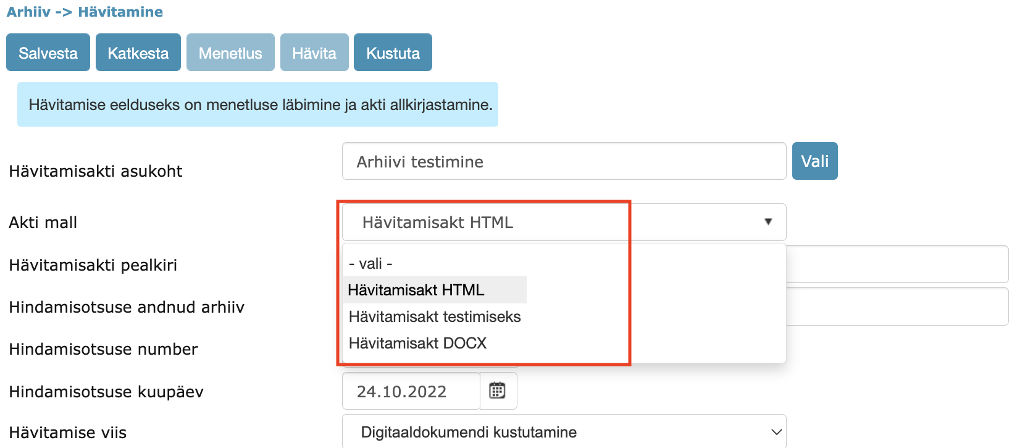Click Hävitamine in the breadcrumb
Viewport: 1025px width, 448px height.
point(120,12)
